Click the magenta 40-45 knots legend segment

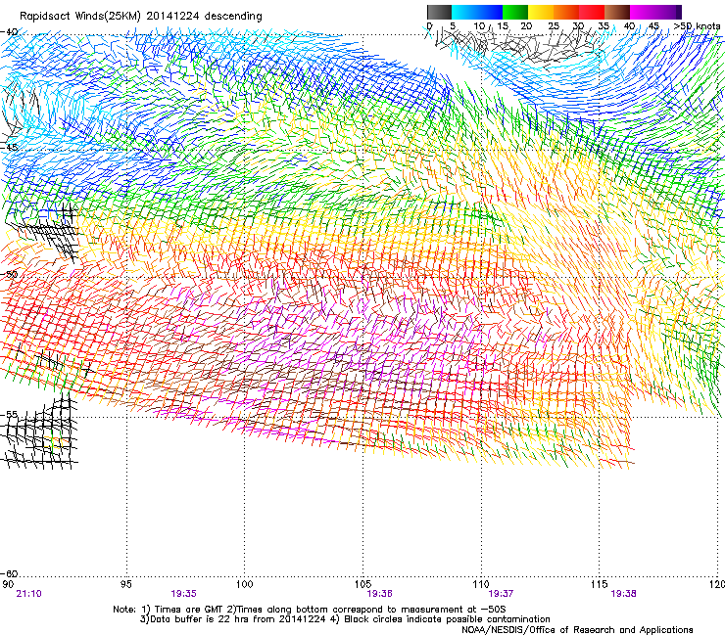tap(643, 12)
